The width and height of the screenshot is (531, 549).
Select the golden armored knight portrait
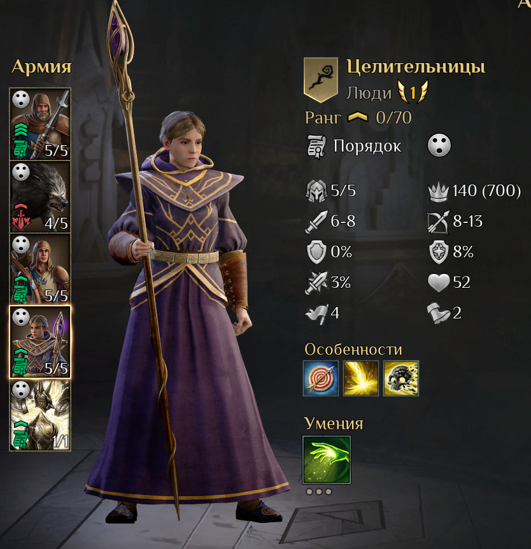[40, 415]
